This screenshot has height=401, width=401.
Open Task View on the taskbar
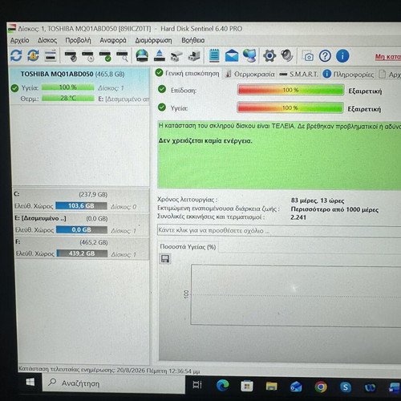197,385
